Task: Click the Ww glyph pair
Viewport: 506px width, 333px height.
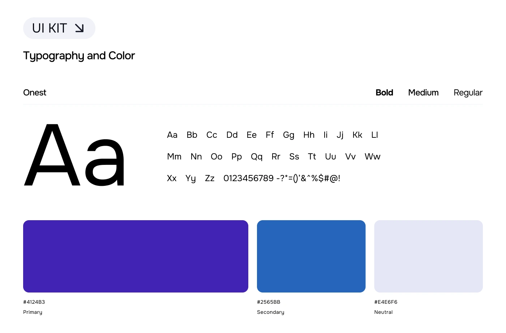Action: point(372,157)
